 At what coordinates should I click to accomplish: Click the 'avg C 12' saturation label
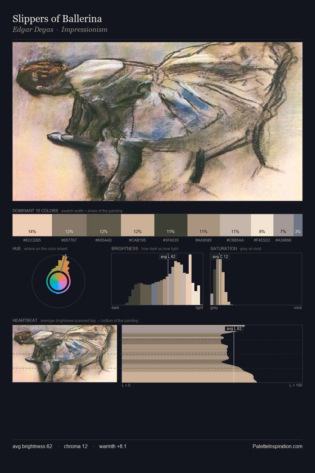point(220,257)
